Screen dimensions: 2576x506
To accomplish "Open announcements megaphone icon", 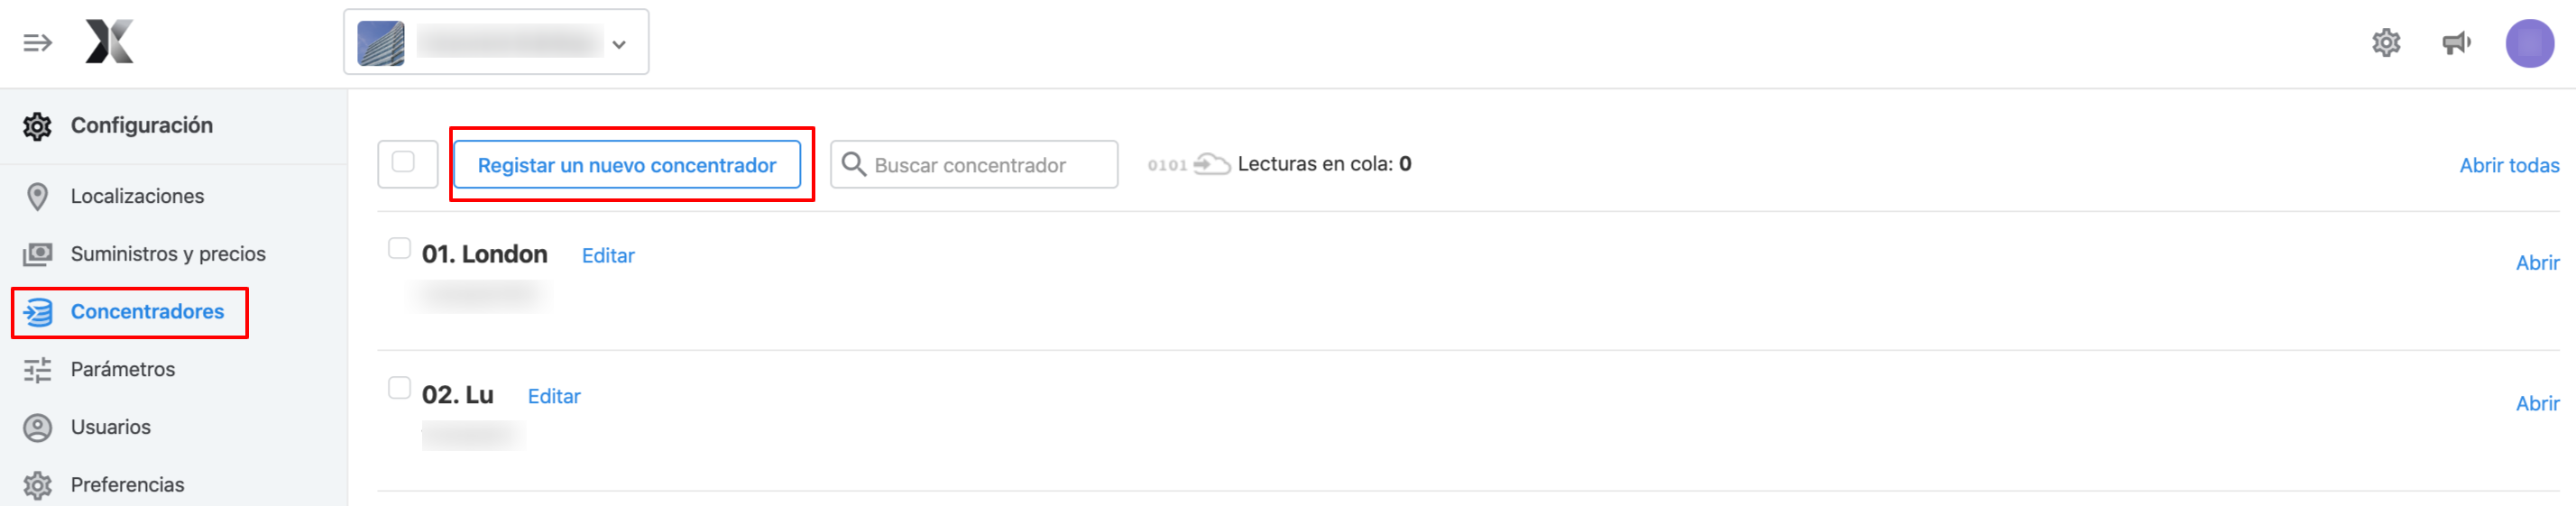I will [x=2456, y=43].
